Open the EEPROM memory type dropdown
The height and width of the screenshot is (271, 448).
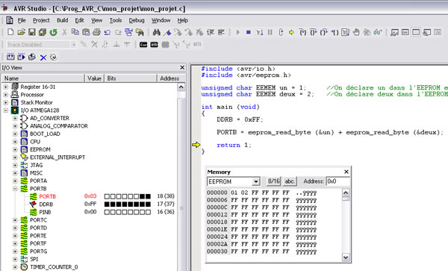tap(256, 181)
